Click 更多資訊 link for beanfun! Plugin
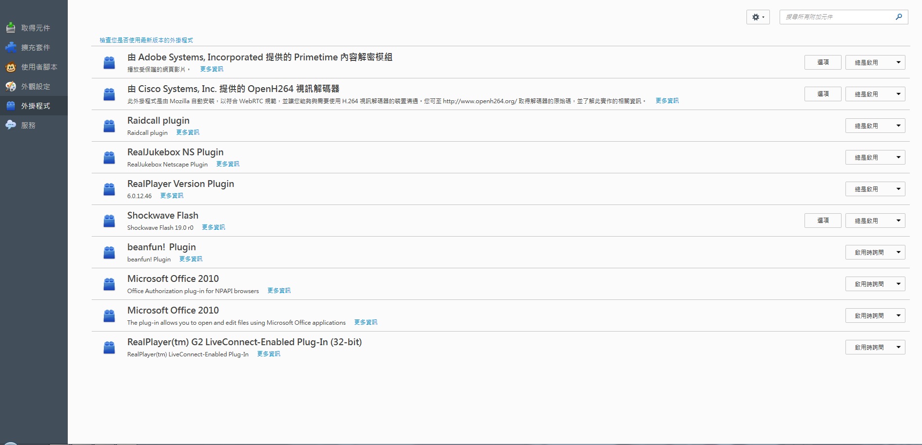 191,259
